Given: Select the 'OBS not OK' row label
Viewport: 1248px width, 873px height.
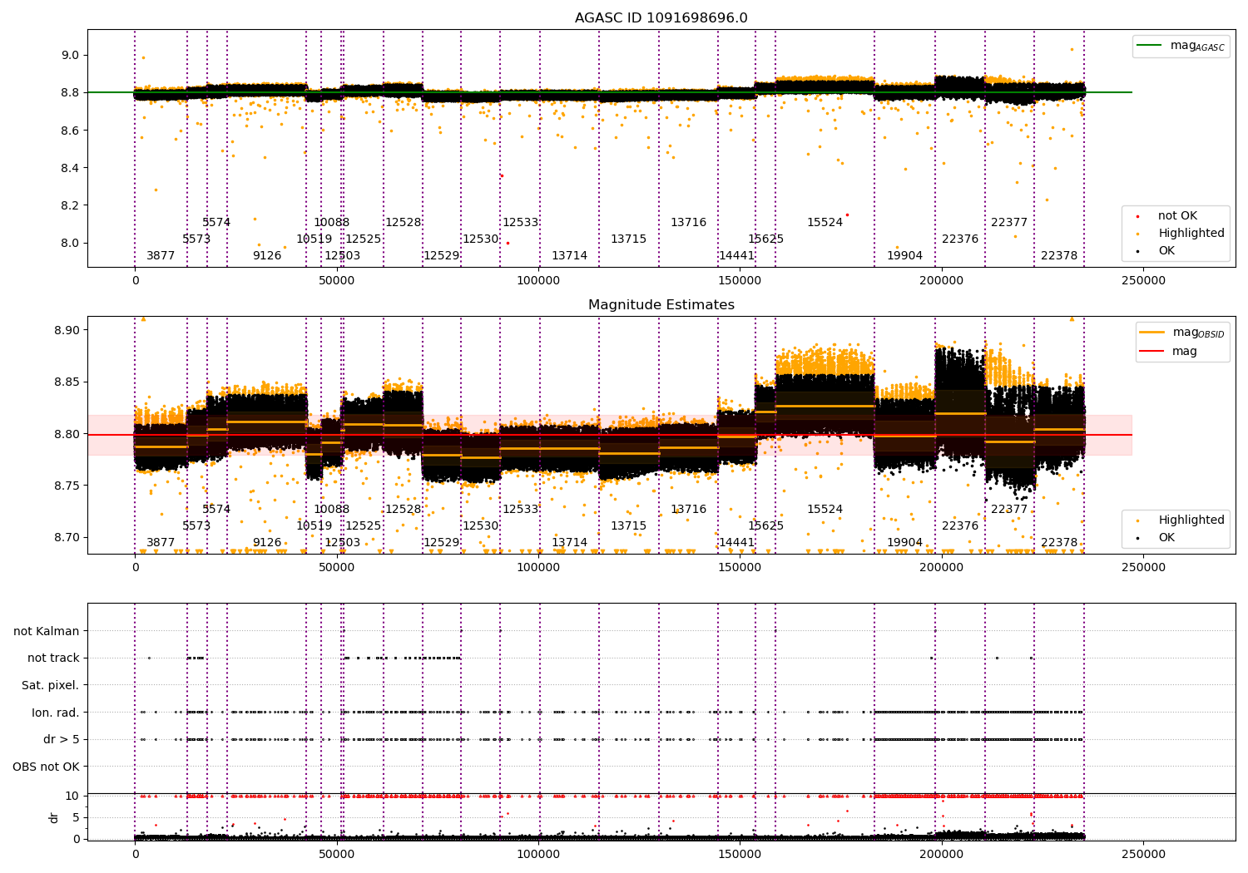Looking at the screenshot, I should click(47, 767).
